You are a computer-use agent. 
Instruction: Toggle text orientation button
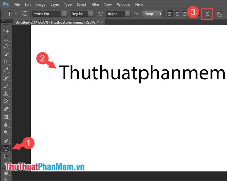click(24, 14)
